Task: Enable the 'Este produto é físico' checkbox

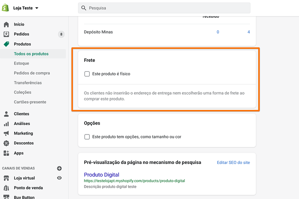Action: (x=87, y=74)
